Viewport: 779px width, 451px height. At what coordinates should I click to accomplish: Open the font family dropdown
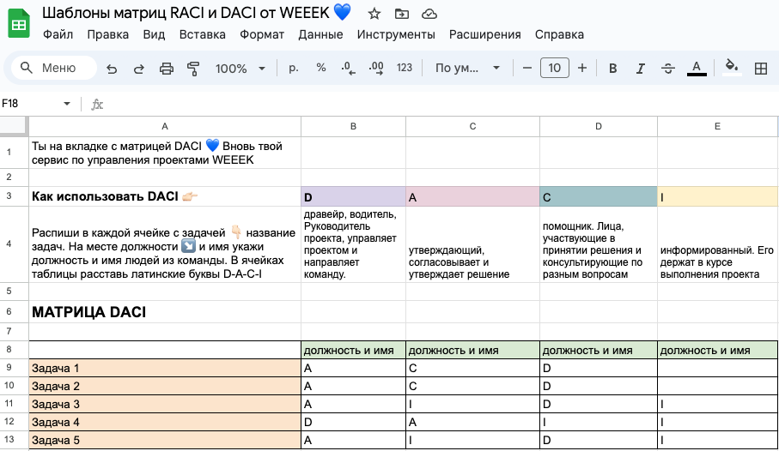tap(467, 68)
